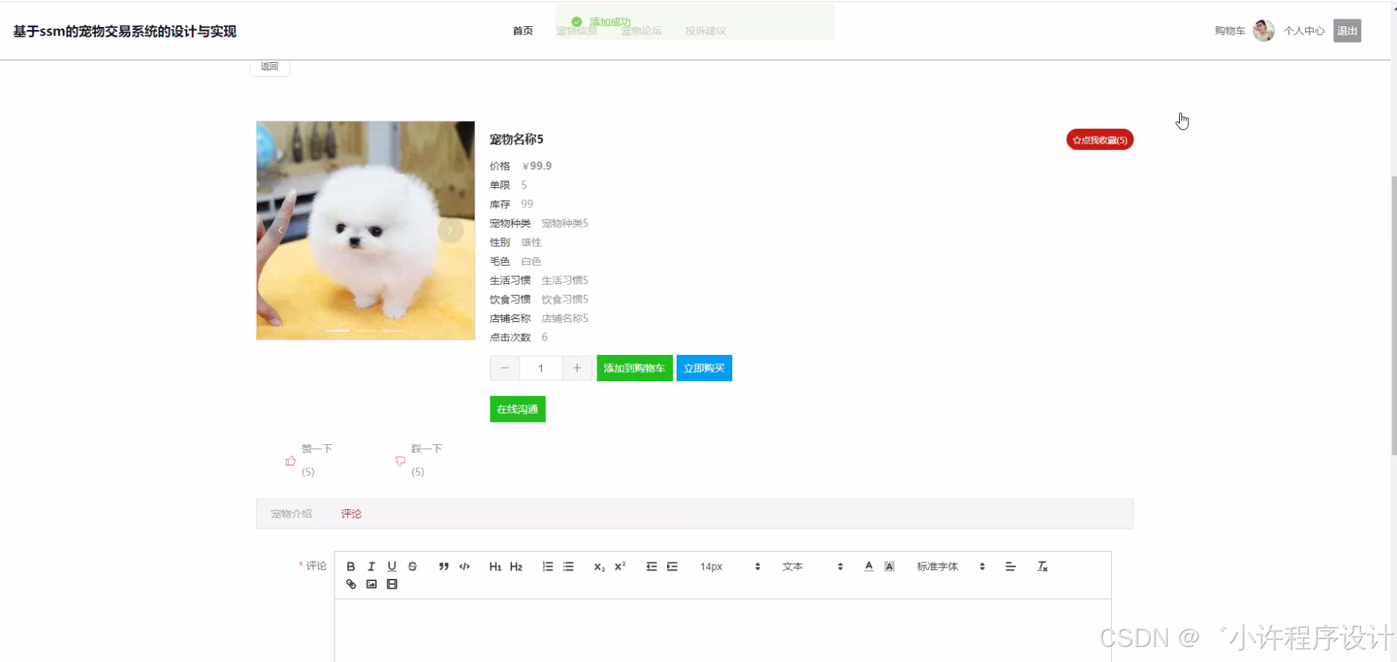Click the 返回 back button
The image size is (1397, 662).
(270, 67)
